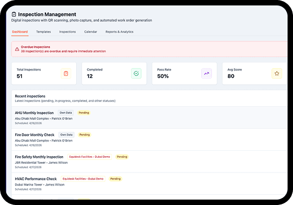Click the overdue warning triangle icon
This screenshot has width=293, height=205.
17,49
